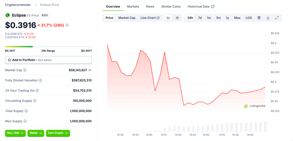Select the 7d time range
The height and width of the screenshot is (141, 293).
click(200, 18)
